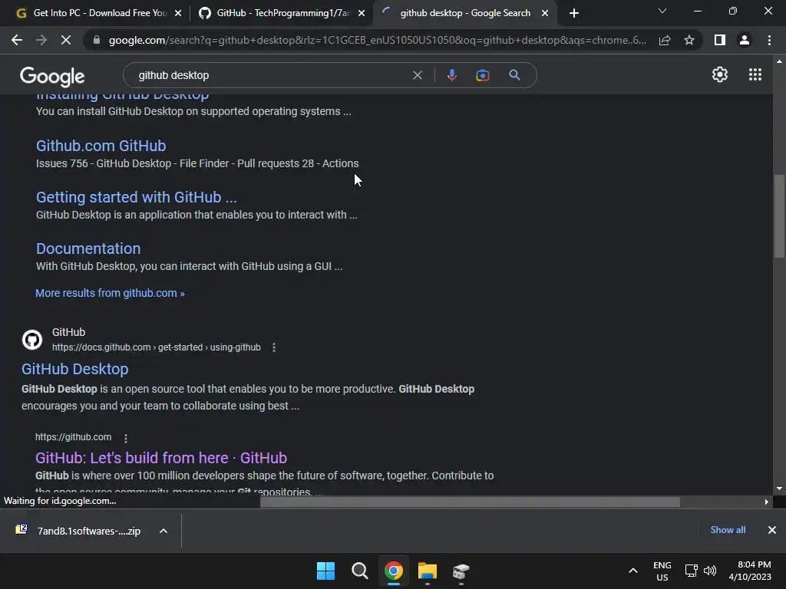This screenshot has width=786, height=589.
Task: Clear the Google search box
Action: pos(417,75)
